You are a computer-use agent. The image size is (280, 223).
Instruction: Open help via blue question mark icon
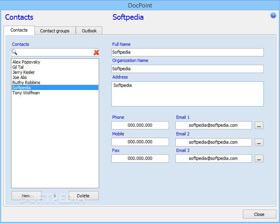click(273, 15)
